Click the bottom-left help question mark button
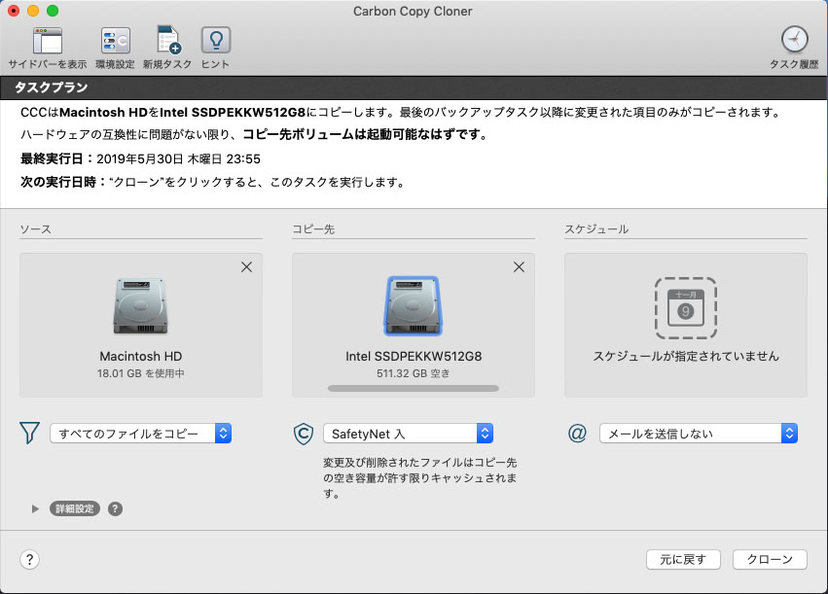Image resolution: width=828 pixels, height=594 pixels. (29, 559)
